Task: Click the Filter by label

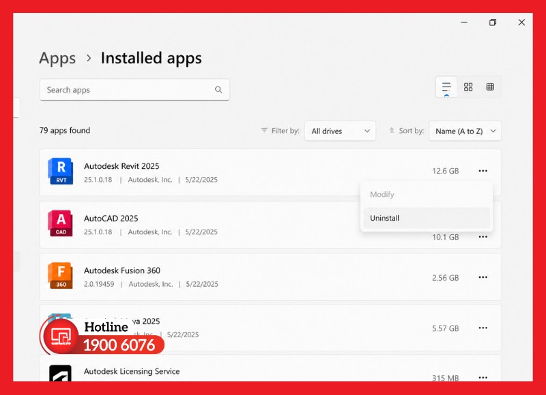Action: pos(285,131)
